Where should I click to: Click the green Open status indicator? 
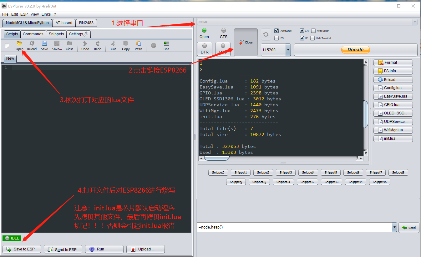pyautogui.click(x=204, y=30)
